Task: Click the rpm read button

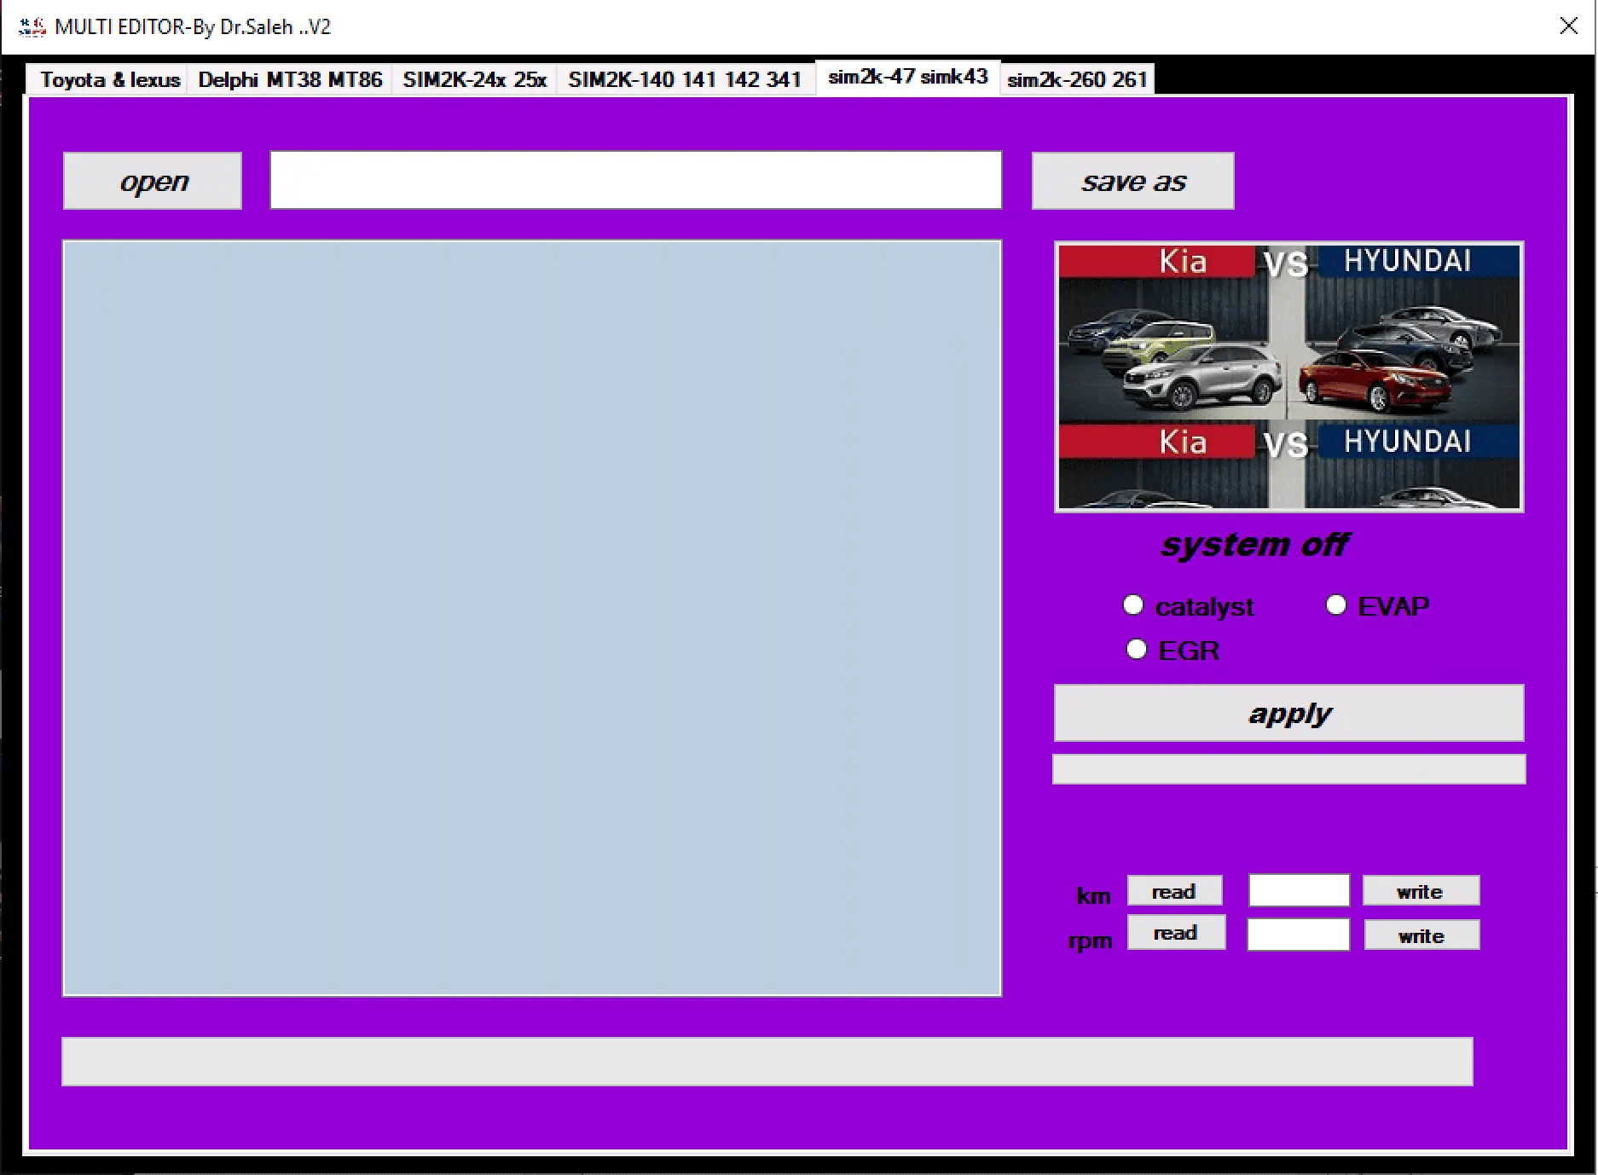Action: coord(1176,933)
